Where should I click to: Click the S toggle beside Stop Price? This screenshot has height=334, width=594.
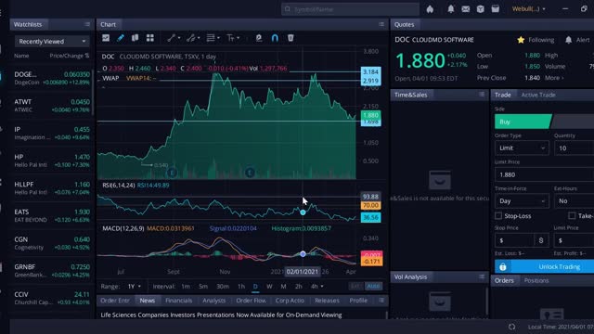click(541, 240)
